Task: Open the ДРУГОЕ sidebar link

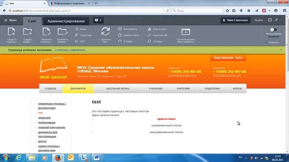Action: point(42,141)
